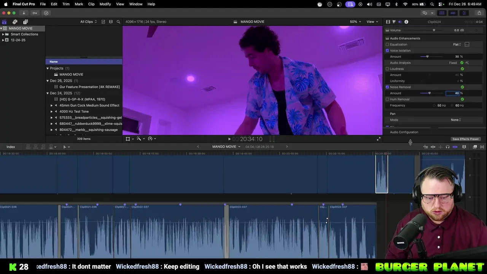Open the Titles and Generators sidebar
The height and width of the screenshot is (274, 487).
click(x=25, y=22)
